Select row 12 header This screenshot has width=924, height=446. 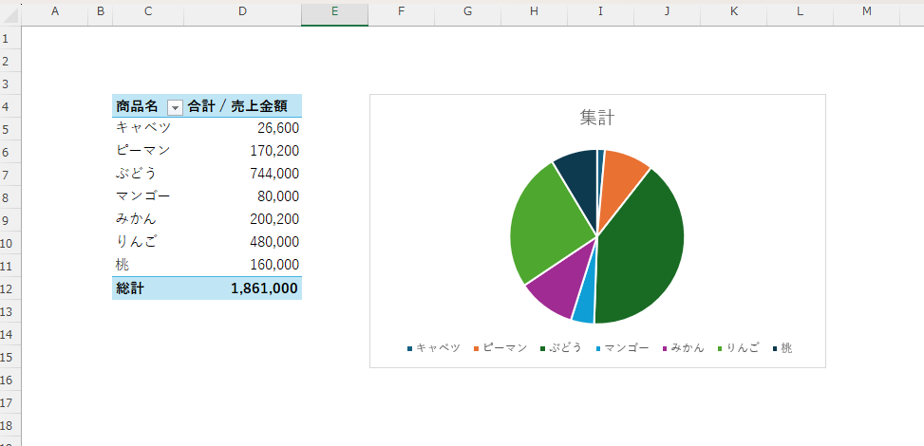pos(10,288)
